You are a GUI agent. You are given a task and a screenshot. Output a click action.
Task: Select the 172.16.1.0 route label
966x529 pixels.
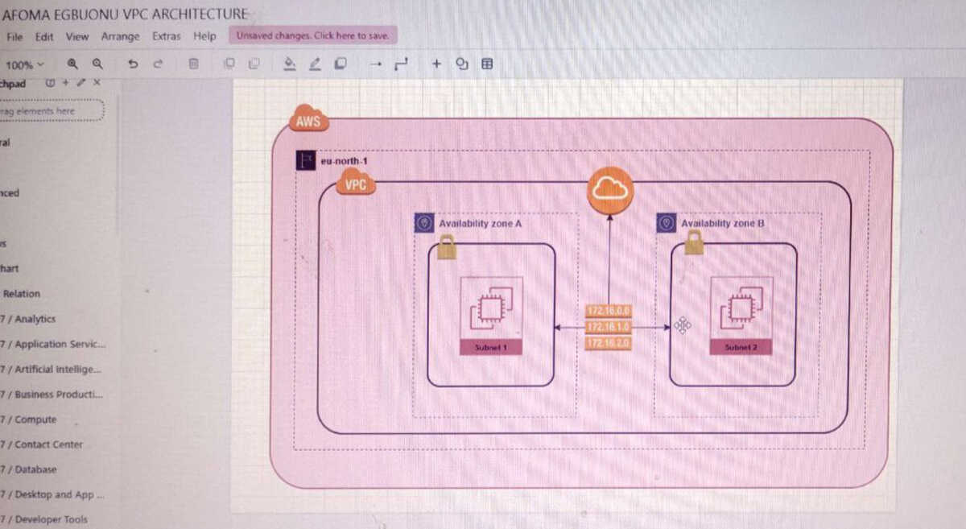[x=609, y=327]
